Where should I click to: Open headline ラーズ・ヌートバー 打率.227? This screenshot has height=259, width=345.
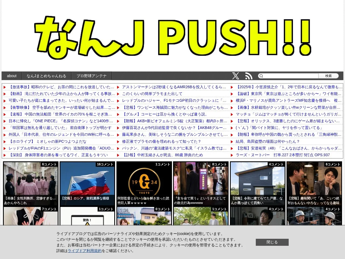pos(283,155)
